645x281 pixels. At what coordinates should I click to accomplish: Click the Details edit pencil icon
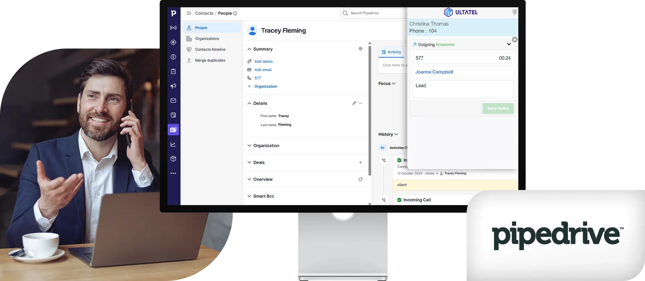tap(354, 103)
